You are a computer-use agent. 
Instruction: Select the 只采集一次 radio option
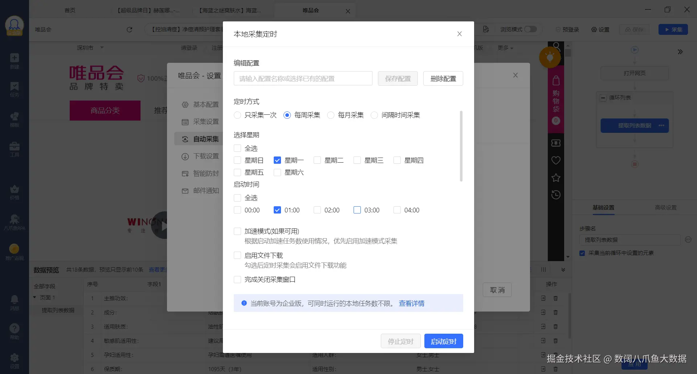237,115
